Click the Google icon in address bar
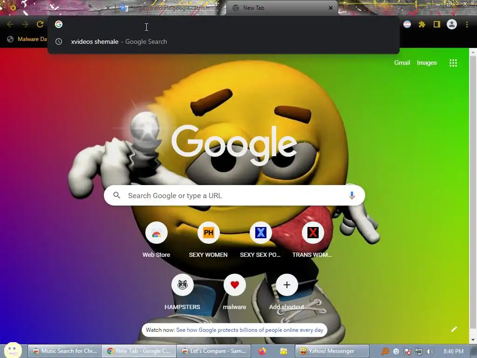477x358 pixels. pos(59,24)
